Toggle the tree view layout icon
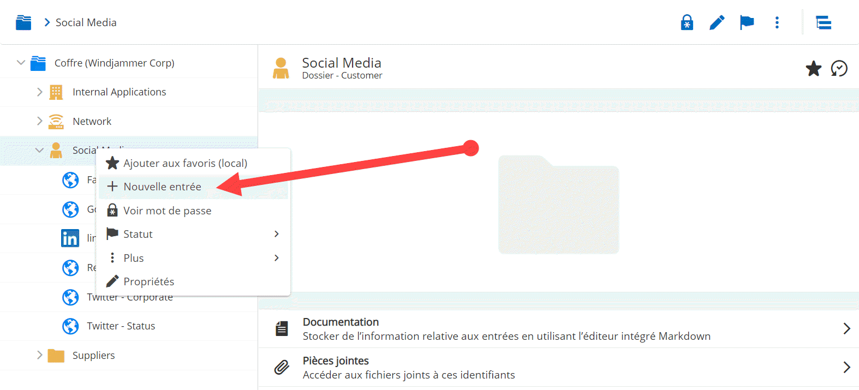 click(x=823, y=22)
